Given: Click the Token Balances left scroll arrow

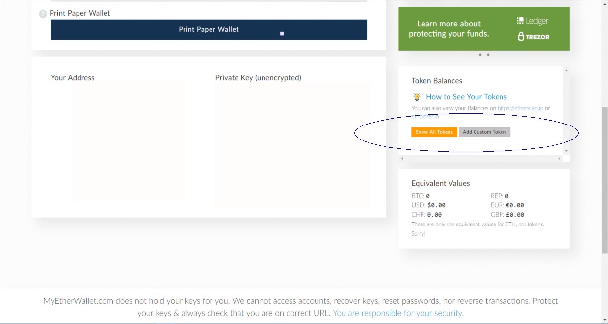Looking at the screenshot, I should pos(402,159).
